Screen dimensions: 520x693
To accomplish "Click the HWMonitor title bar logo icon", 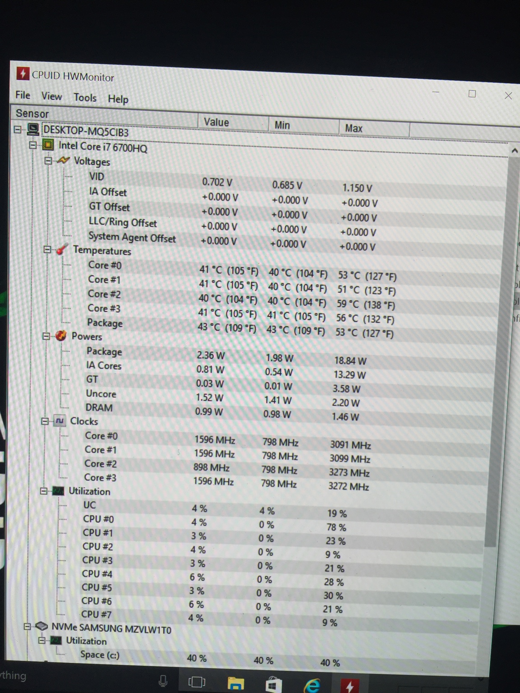I will [23, 74].
